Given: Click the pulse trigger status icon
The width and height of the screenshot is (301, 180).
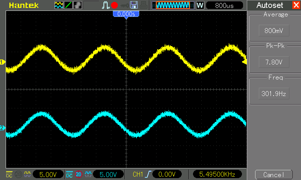Looking at the screenshot, I should point(105,5).
